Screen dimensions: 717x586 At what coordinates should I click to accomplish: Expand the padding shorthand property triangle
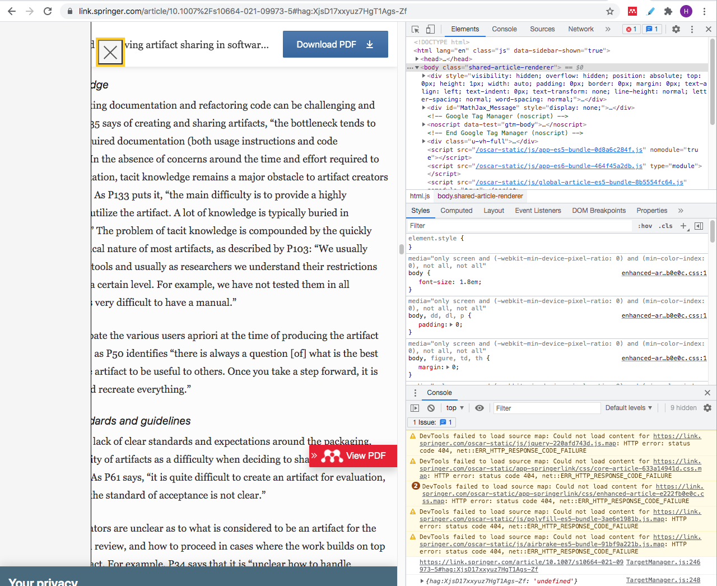point(451,325)
